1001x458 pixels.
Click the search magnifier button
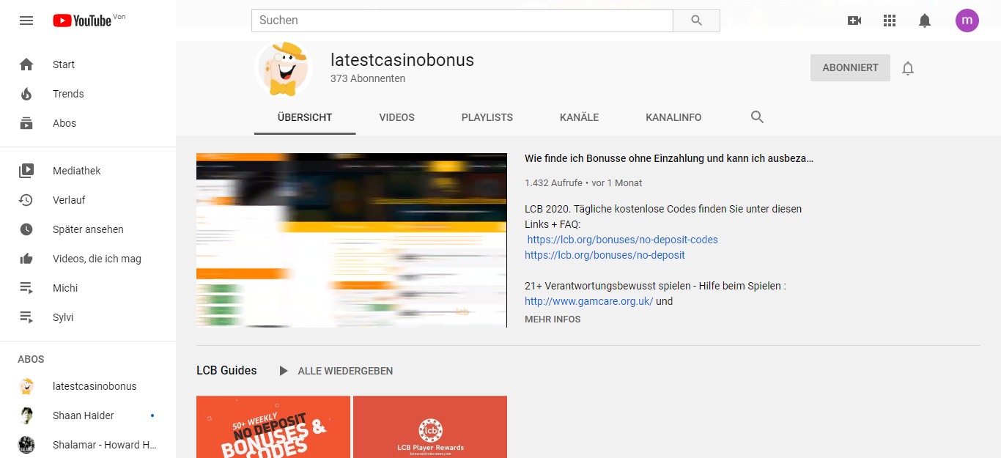click(696, 21)
